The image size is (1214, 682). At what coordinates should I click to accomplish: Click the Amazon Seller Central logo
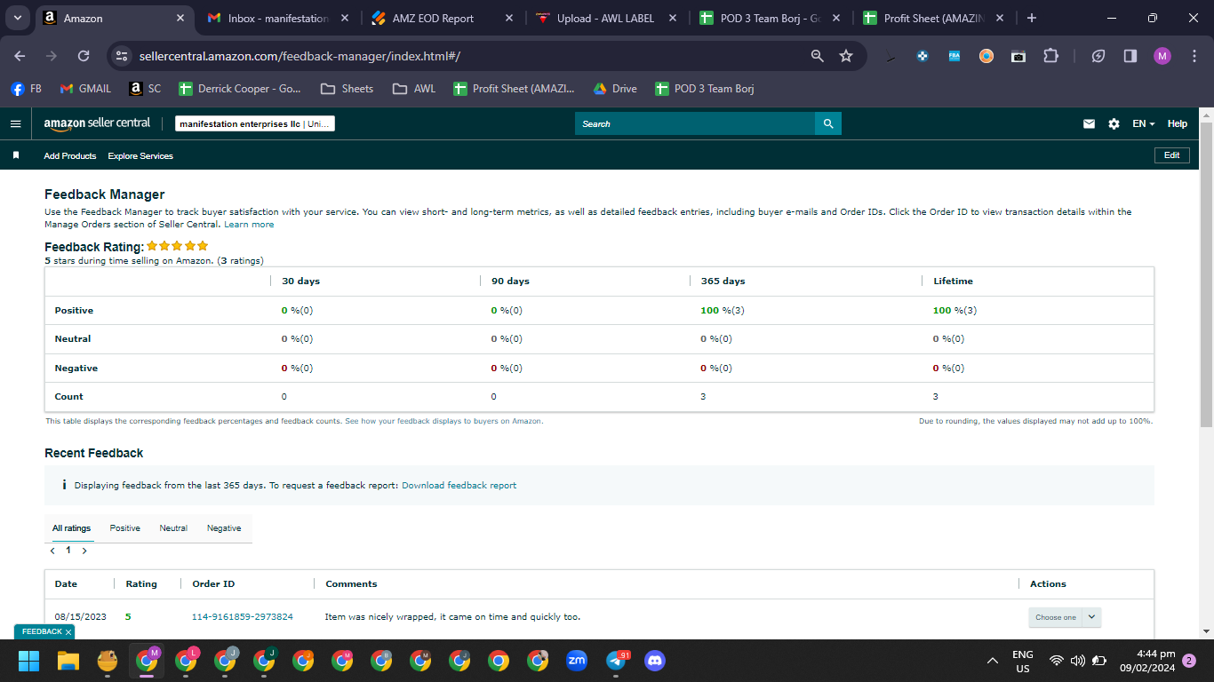coord(97,123)
